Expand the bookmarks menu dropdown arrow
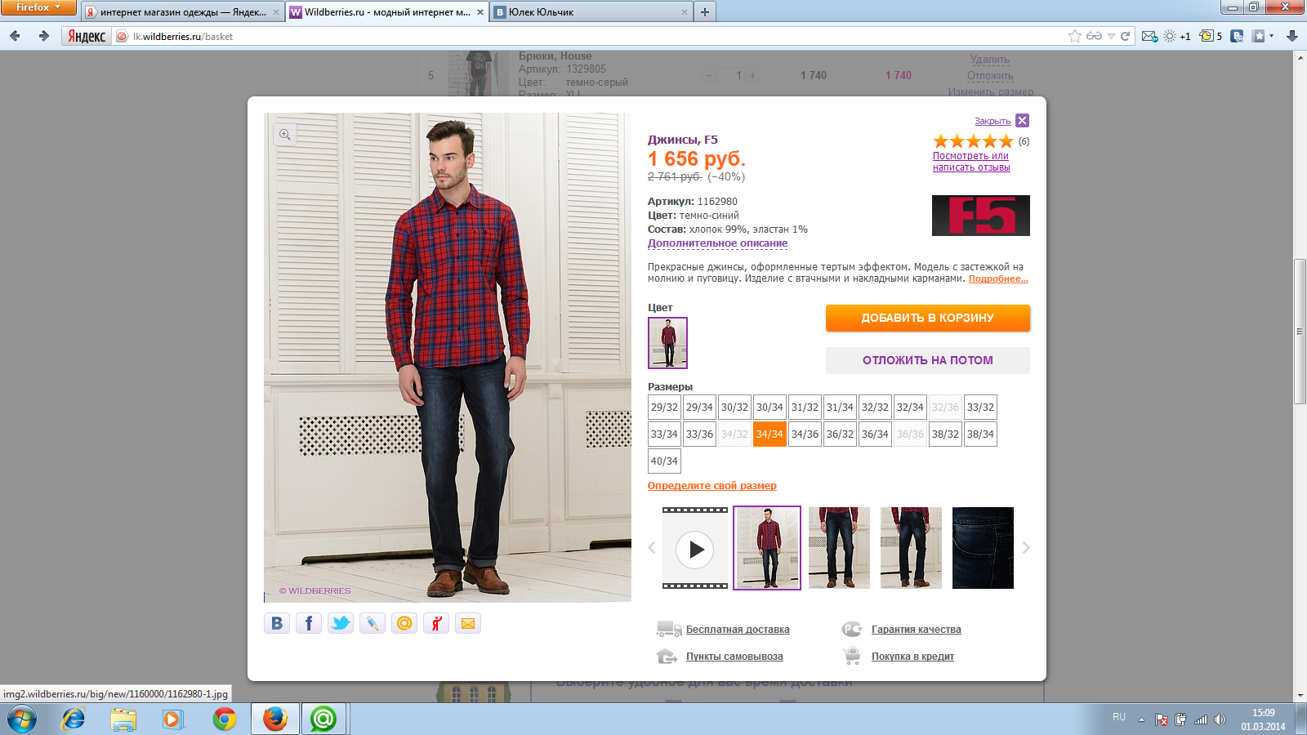The height and width of the screenshot is (735, 1307). point(1271,36)
